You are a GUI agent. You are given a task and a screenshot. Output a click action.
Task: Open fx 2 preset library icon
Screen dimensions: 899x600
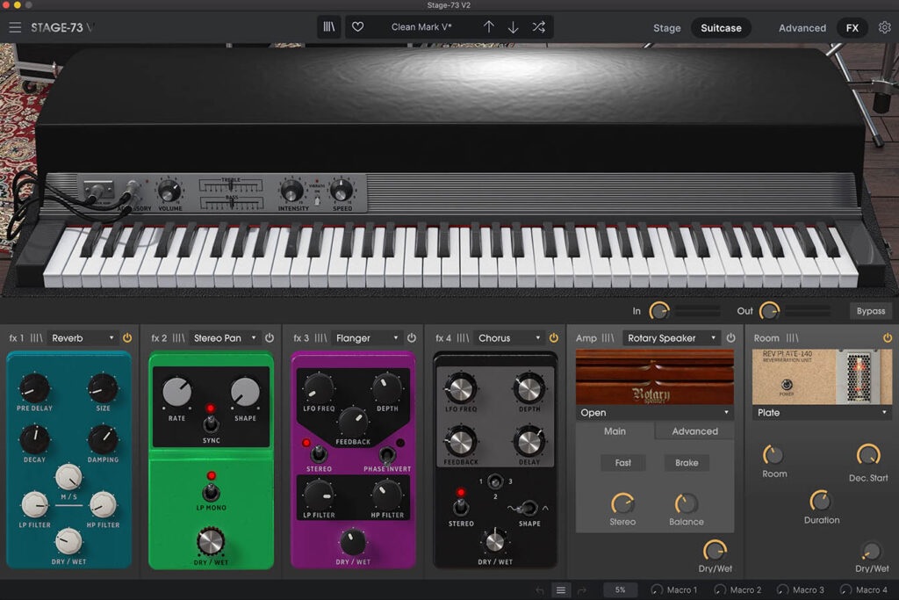pyautogui.click(x=178, y=338)
